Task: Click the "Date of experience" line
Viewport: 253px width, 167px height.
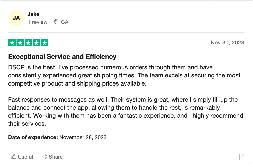Action: click(57, 137)
